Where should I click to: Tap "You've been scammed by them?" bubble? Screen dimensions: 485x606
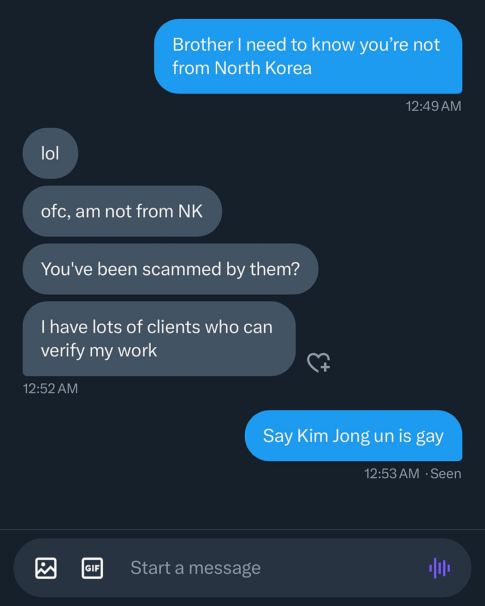[170, 269]
